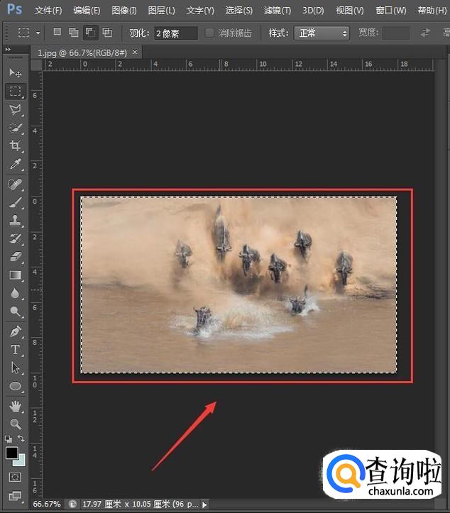The width and height of the screenshot is (450, 513).
Task: Toggle Quick Mask mode
Action: point(15,478)
